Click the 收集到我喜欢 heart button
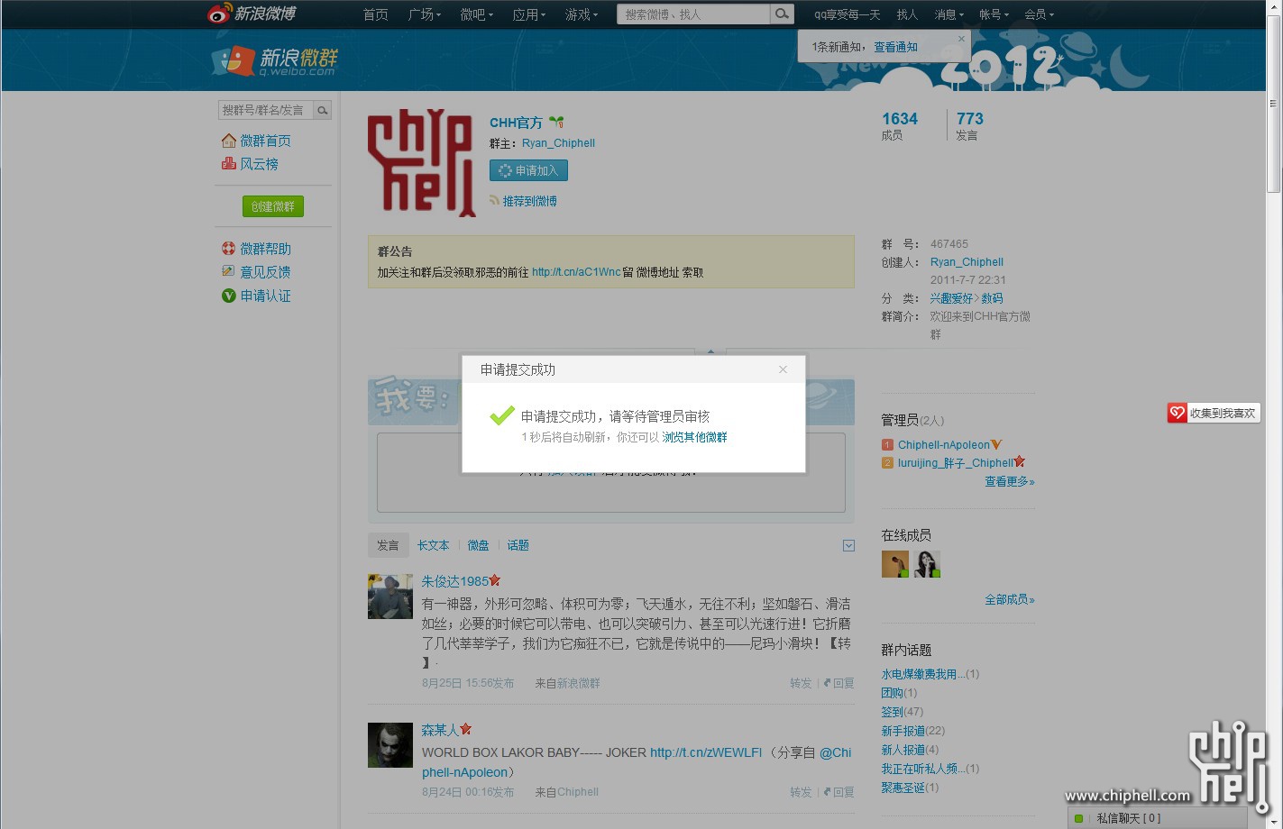 [1214, 413]
